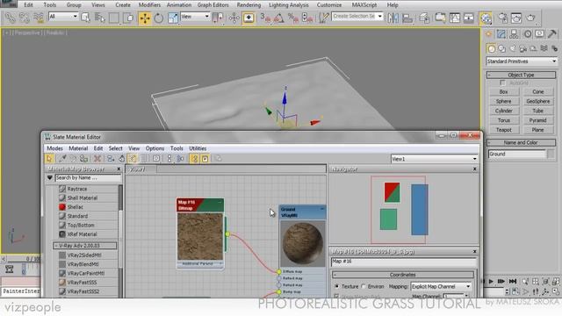Click the Align tool icon

click(x=407, y=18)
